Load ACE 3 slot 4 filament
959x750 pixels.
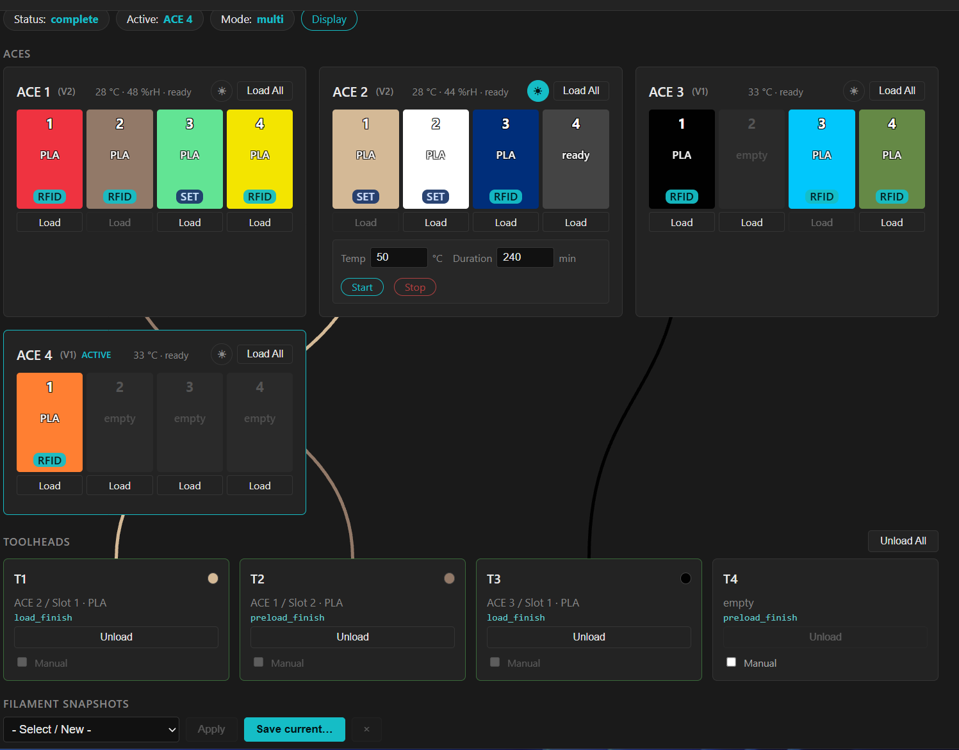pos(892,222)
